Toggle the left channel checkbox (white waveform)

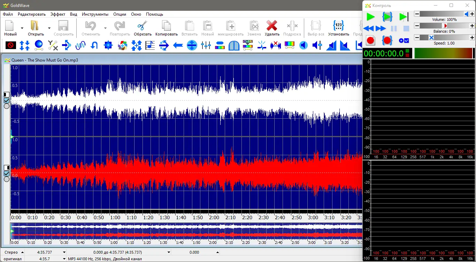[x=7, y=101]
